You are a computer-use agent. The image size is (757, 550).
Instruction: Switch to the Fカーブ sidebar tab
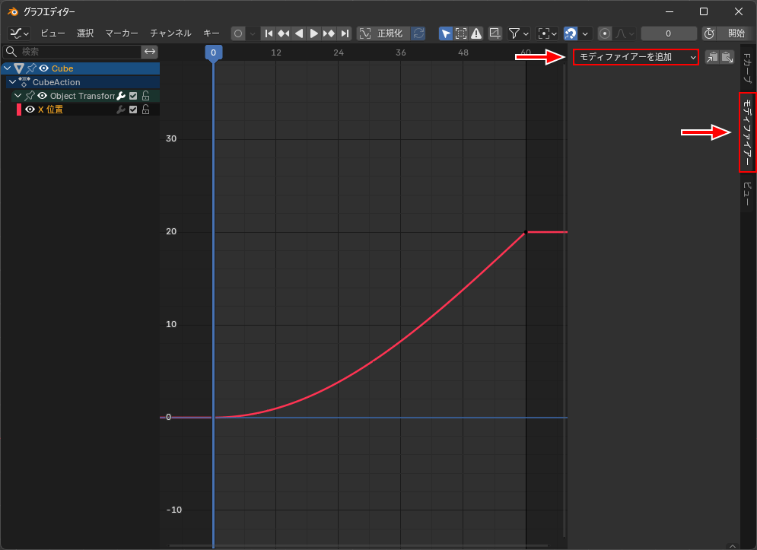click(x=746, y=68)
